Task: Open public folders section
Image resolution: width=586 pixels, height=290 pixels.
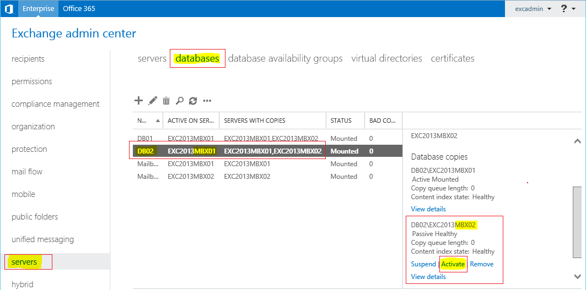Action: pyautogui.click(x=35, y=217)
